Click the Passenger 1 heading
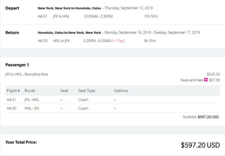This screenshot has height=156, width=225. coord(17,65)
